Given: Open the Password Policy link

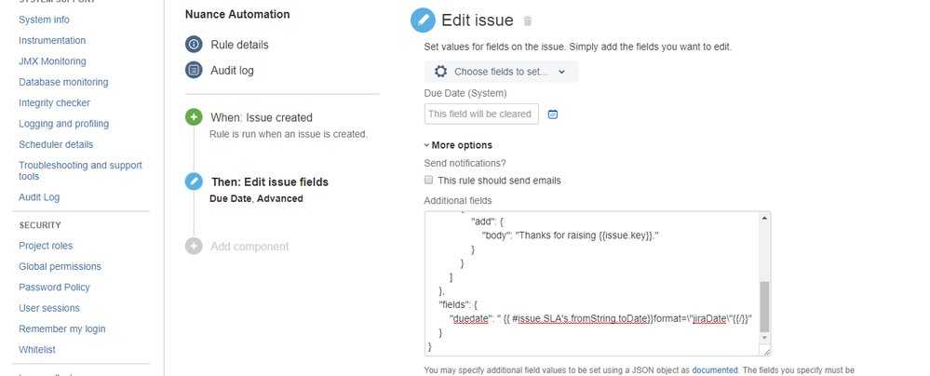Looking at the screenshot, I should click(x=54, y=287).
